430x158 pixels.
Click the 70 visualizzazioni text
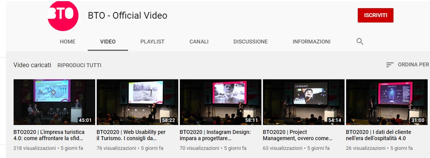[x=199, y=148]
